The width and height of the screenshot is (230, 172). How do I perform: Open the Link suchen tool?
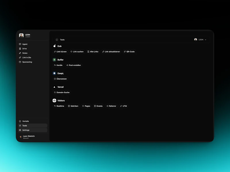click(x=77, y=52)
